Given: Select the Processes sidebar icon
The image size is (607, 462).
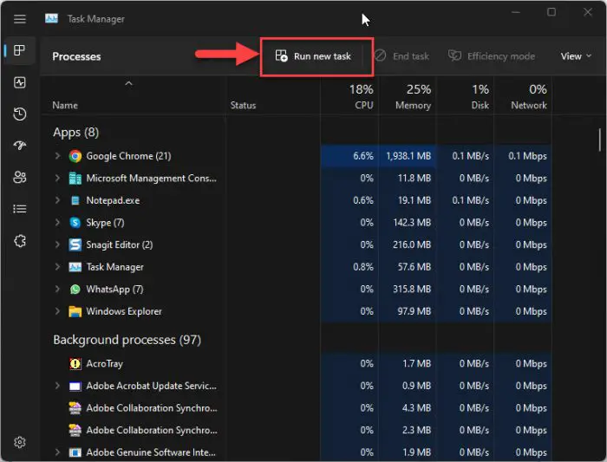Looking at the screenshot, I should click(x=19, y=50).
